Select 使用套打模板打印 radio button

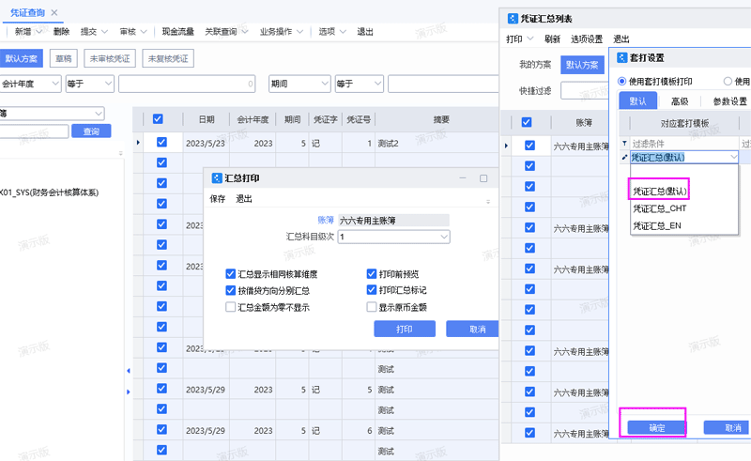click(x=621, y=82)
